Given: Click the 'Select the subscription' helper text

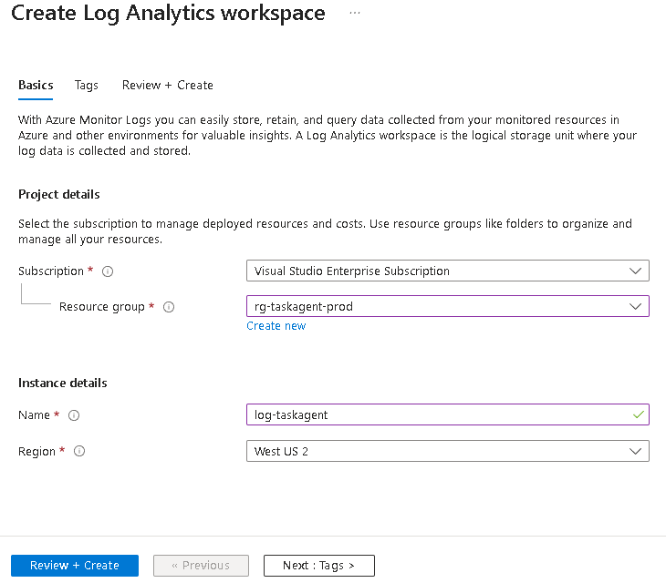Looking at the screenshot, I should click(325, 231).
